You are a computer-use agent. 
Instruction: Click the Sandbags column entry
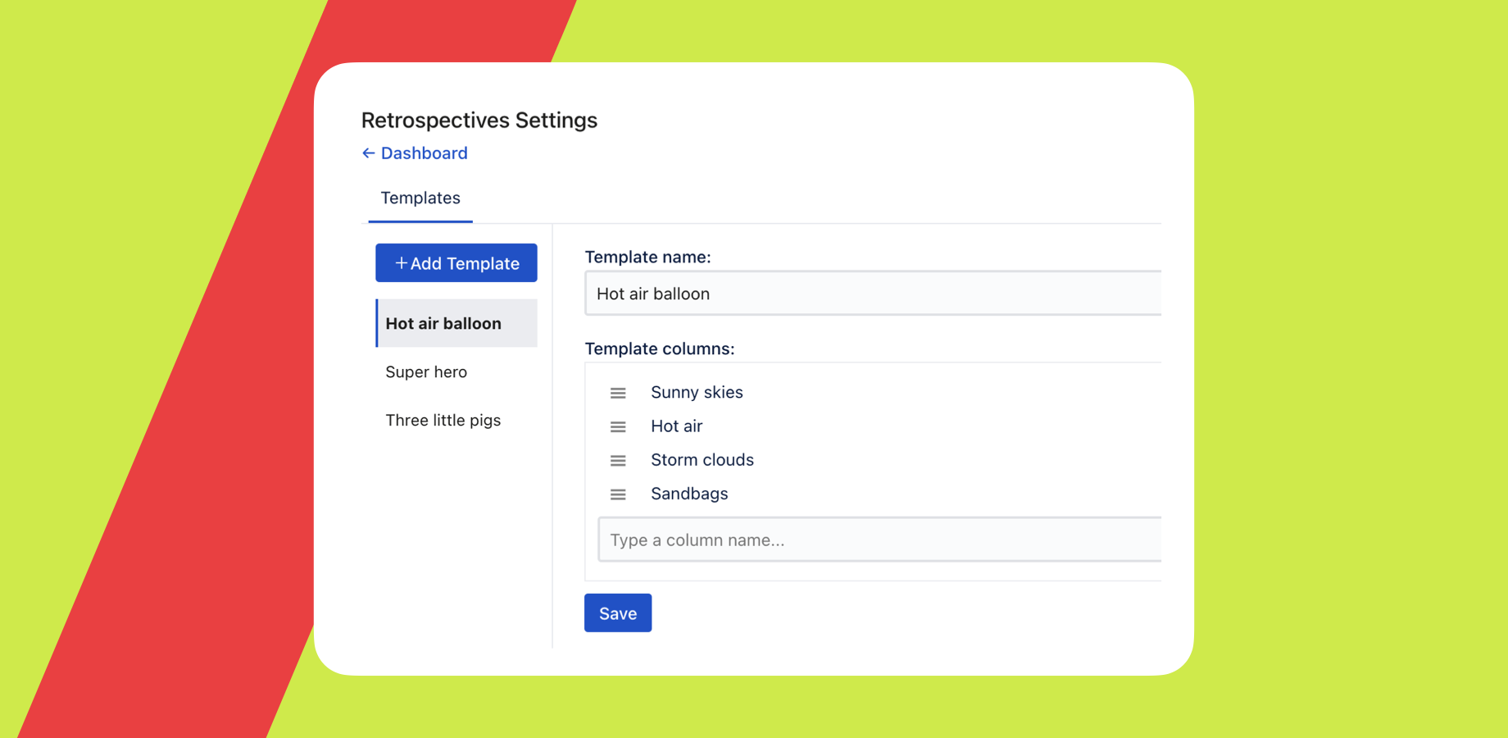coord(689,494)
